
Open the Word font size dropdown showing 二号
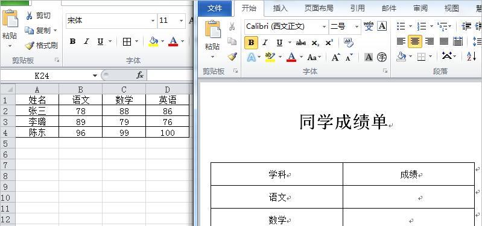[x=357, y=26]
